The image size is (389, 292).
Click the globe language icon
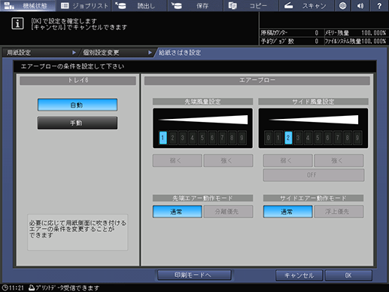click(342, 5)
